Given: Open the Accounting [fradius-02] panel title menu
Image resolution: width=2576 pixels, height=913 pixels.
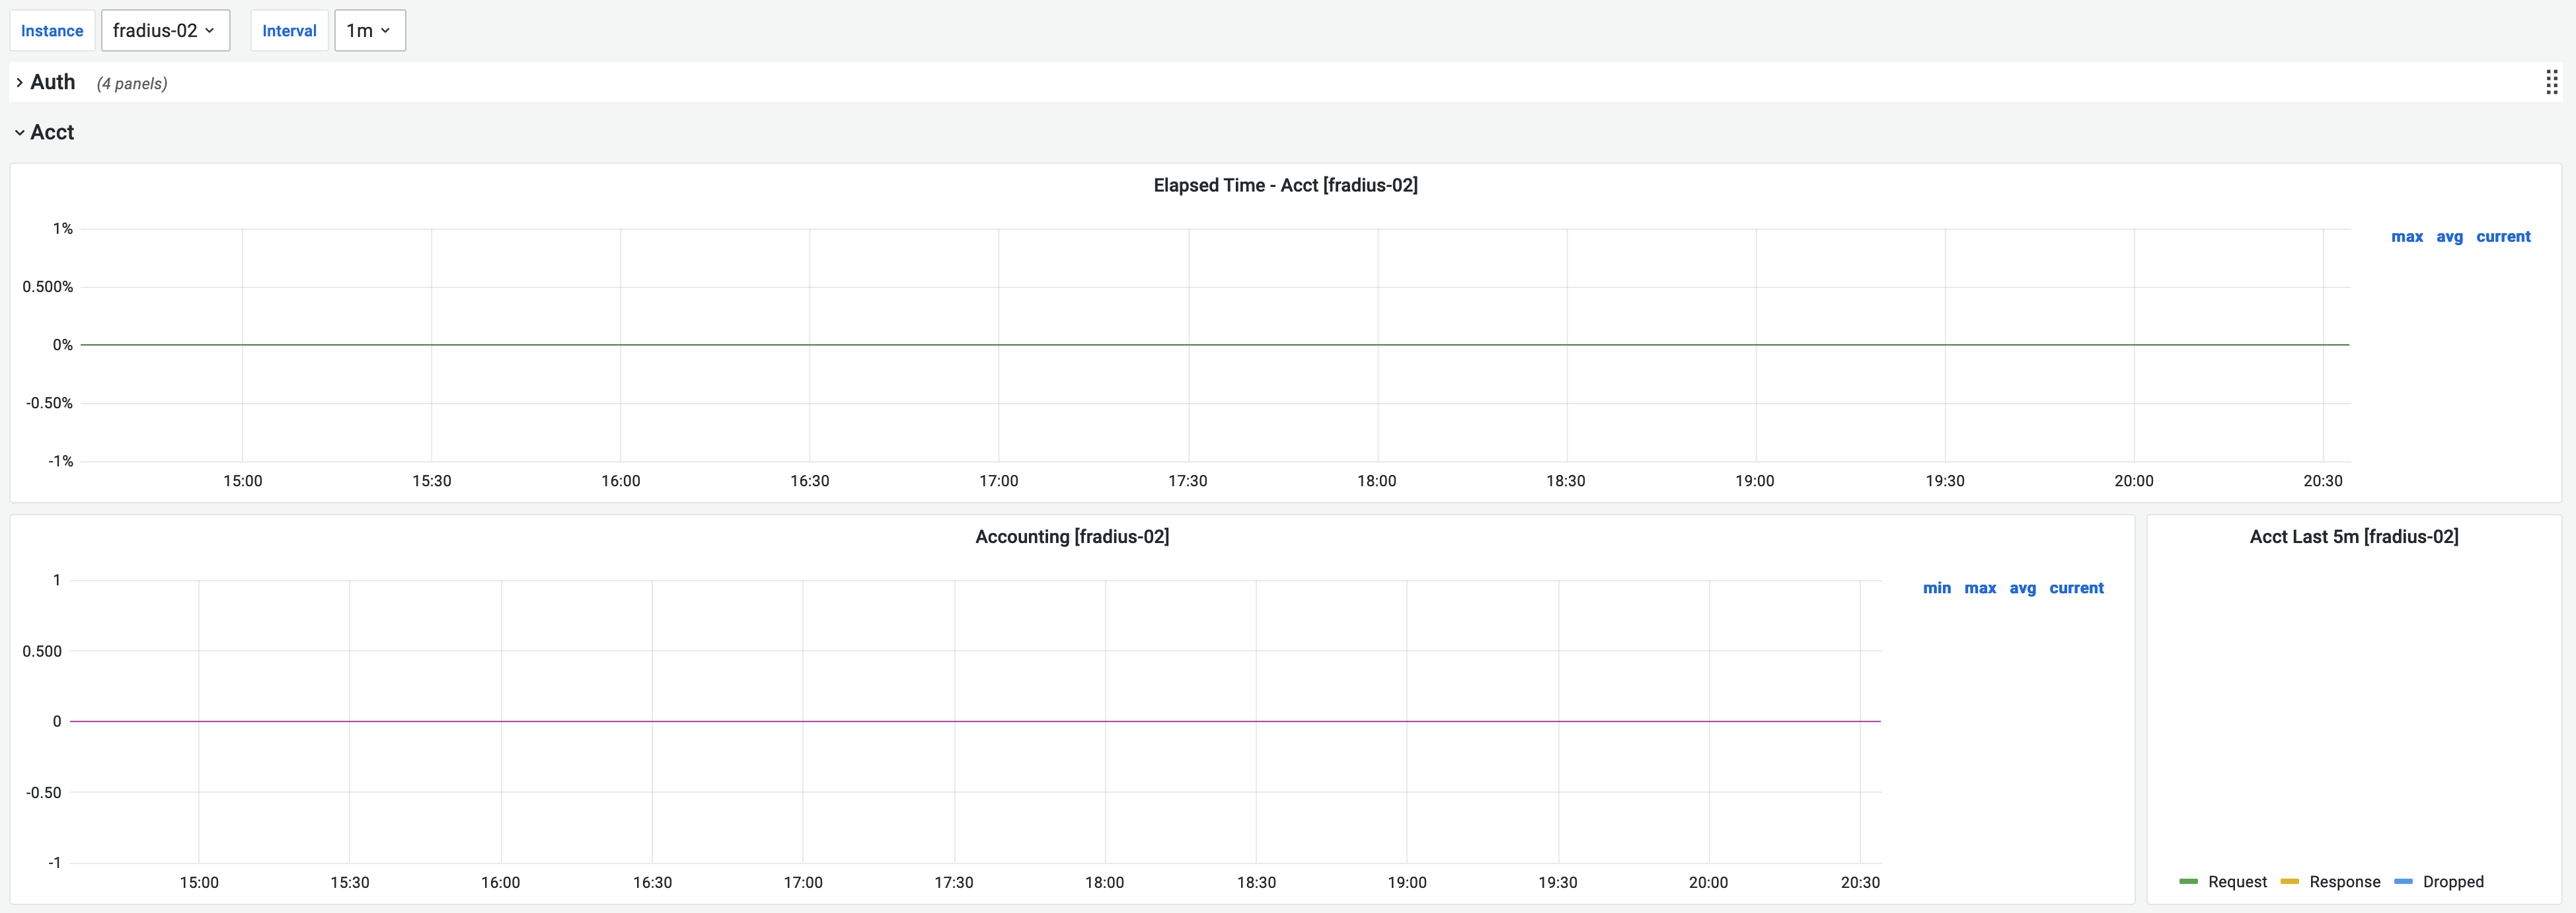Looking at the screenshot, I should (x=1072, y=537).
